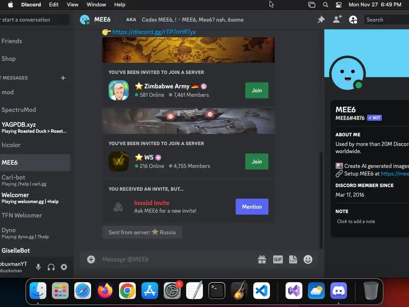Open the gift Nitro icon
The width and height of the screenshot is (409, 307).
pyautogui.click(x=262, y=259)
